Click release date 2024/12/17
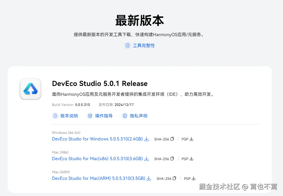This screenshot has height=196, width=283. [x=124, y=105]
